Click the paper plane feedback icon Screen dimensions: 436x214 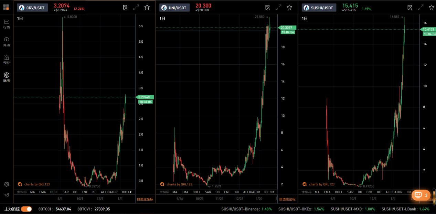click(7, 195)
